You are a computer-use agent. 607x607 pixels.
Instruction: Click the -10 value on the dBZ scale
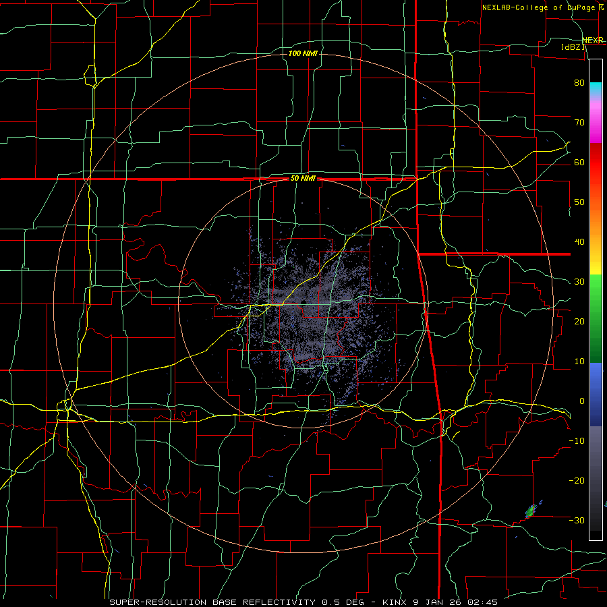[x=577, y=441]
